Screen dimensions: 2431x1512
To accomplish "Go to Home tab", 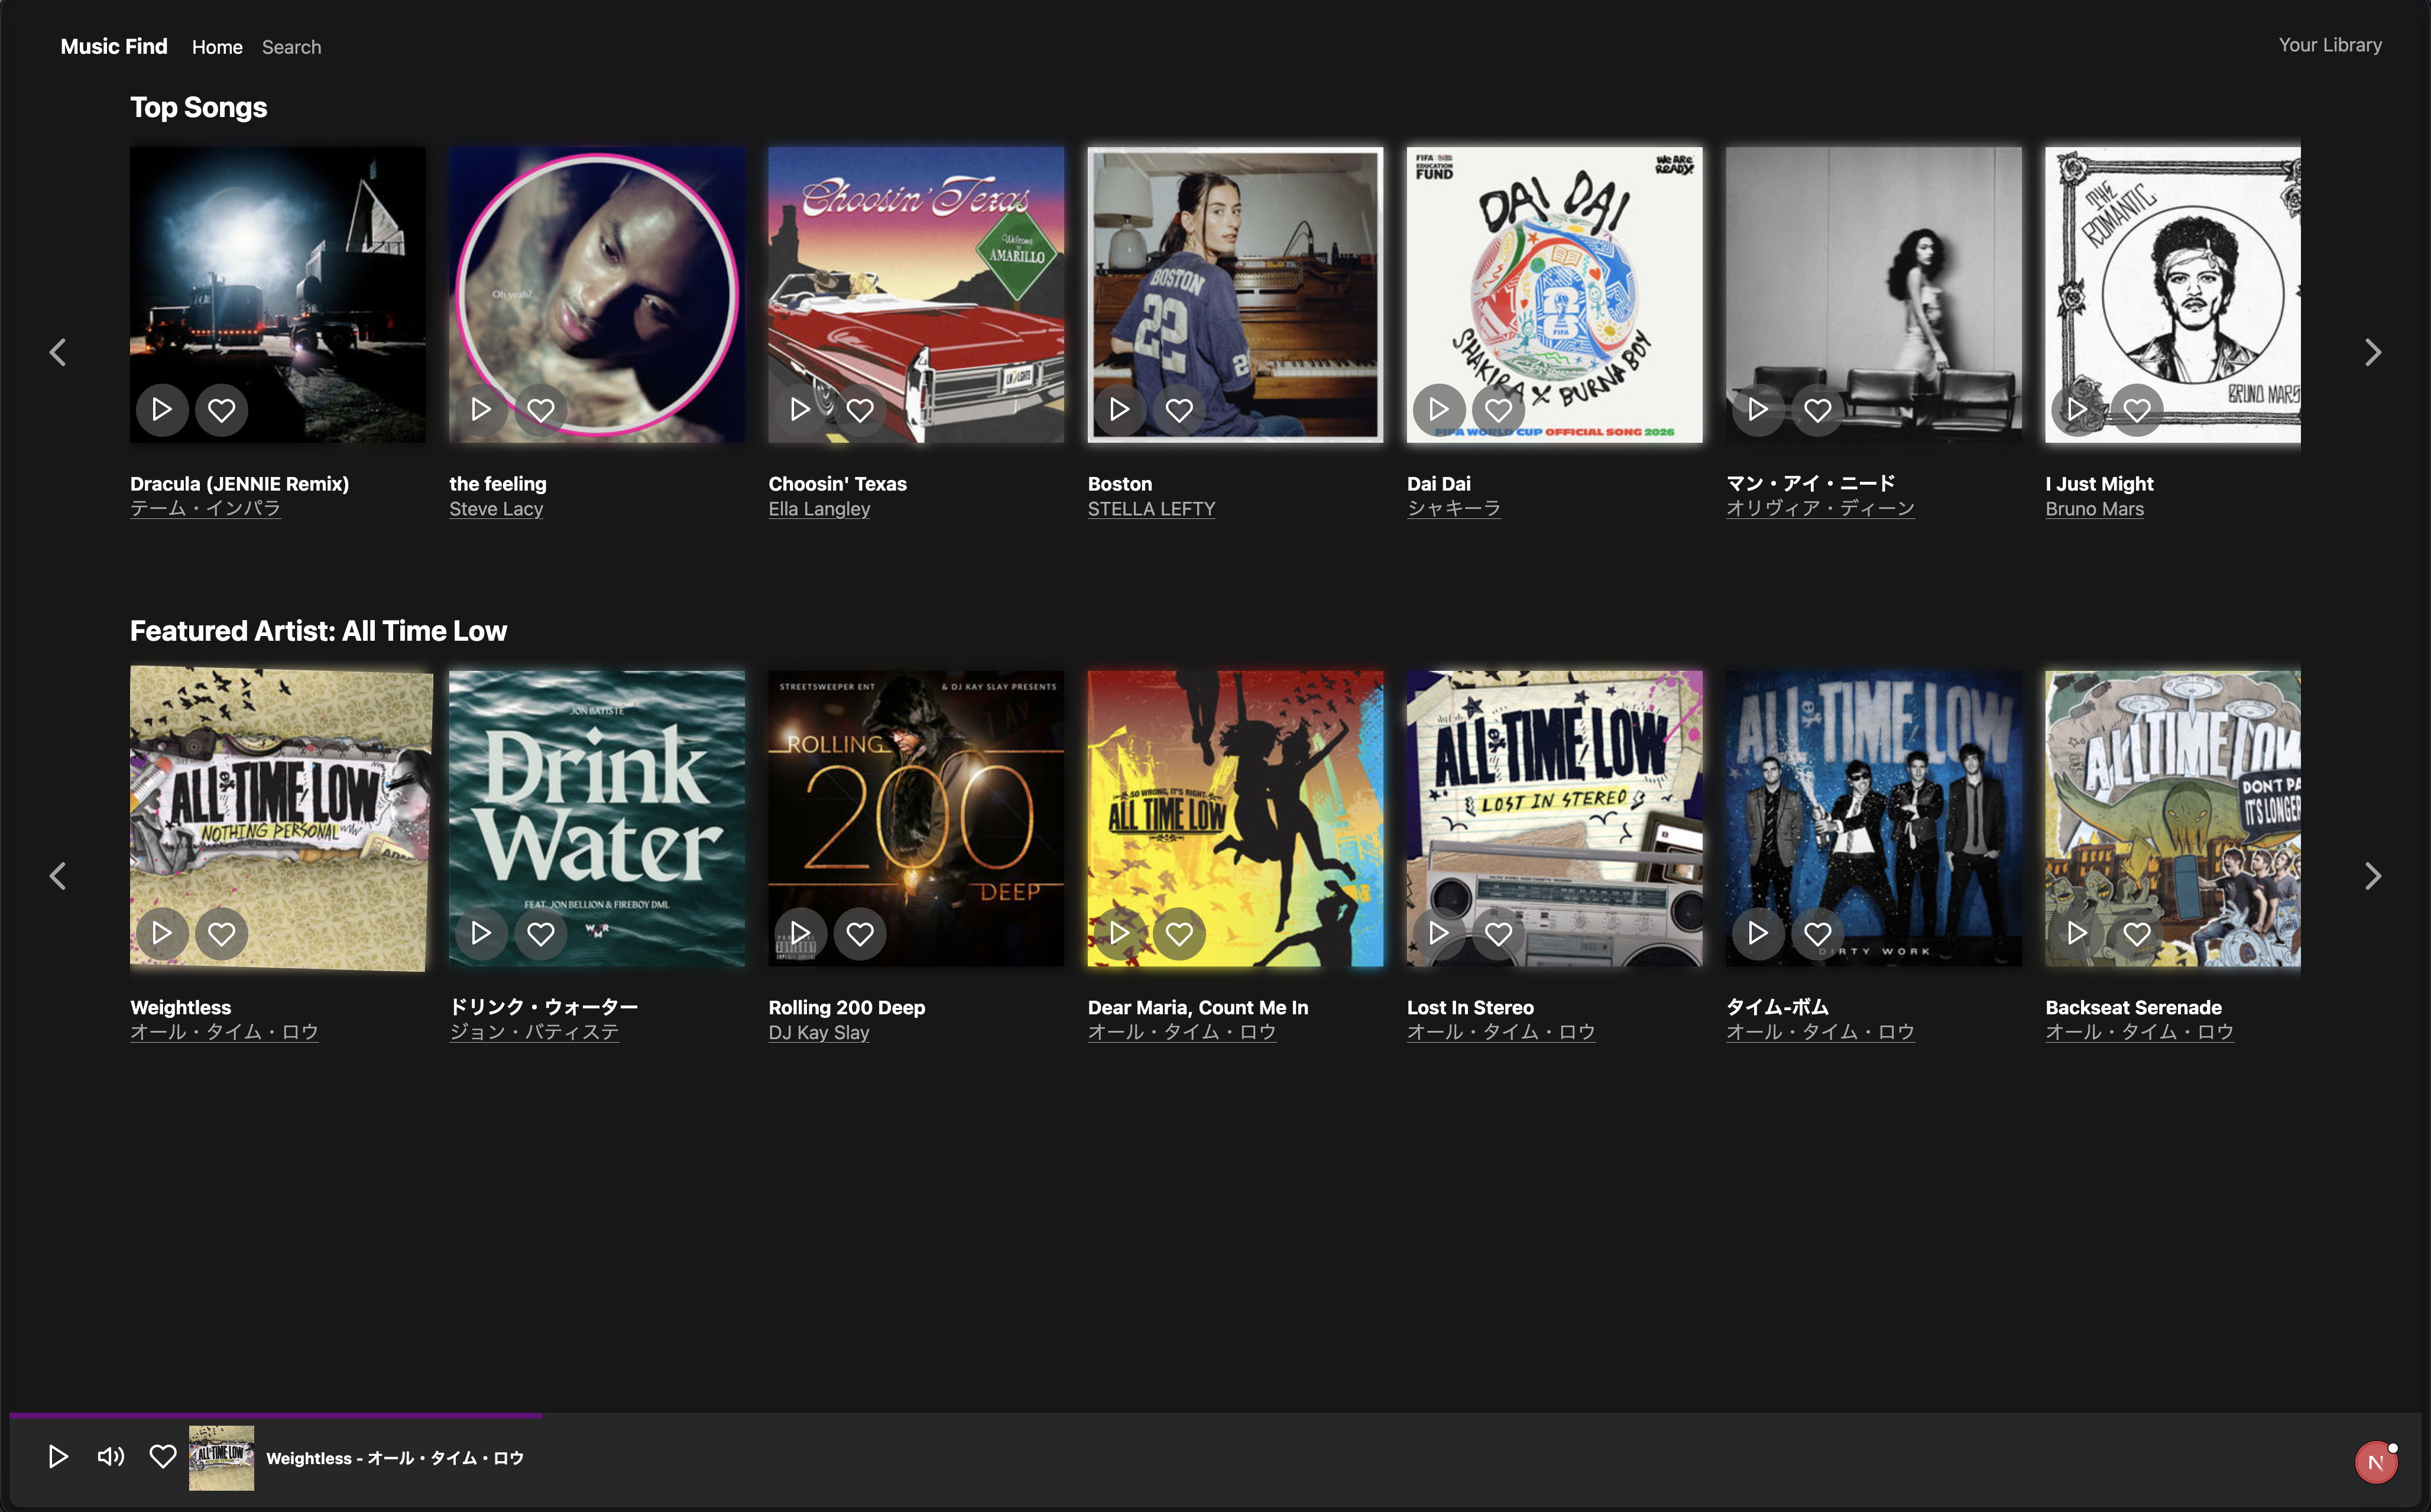I will coord(217,47).
